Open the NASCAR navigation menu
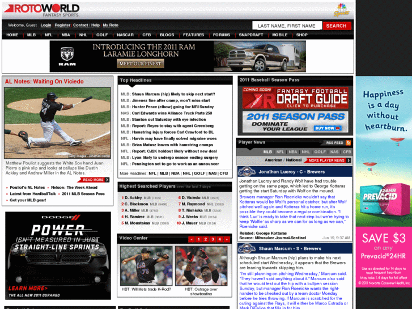 (125, 35)
